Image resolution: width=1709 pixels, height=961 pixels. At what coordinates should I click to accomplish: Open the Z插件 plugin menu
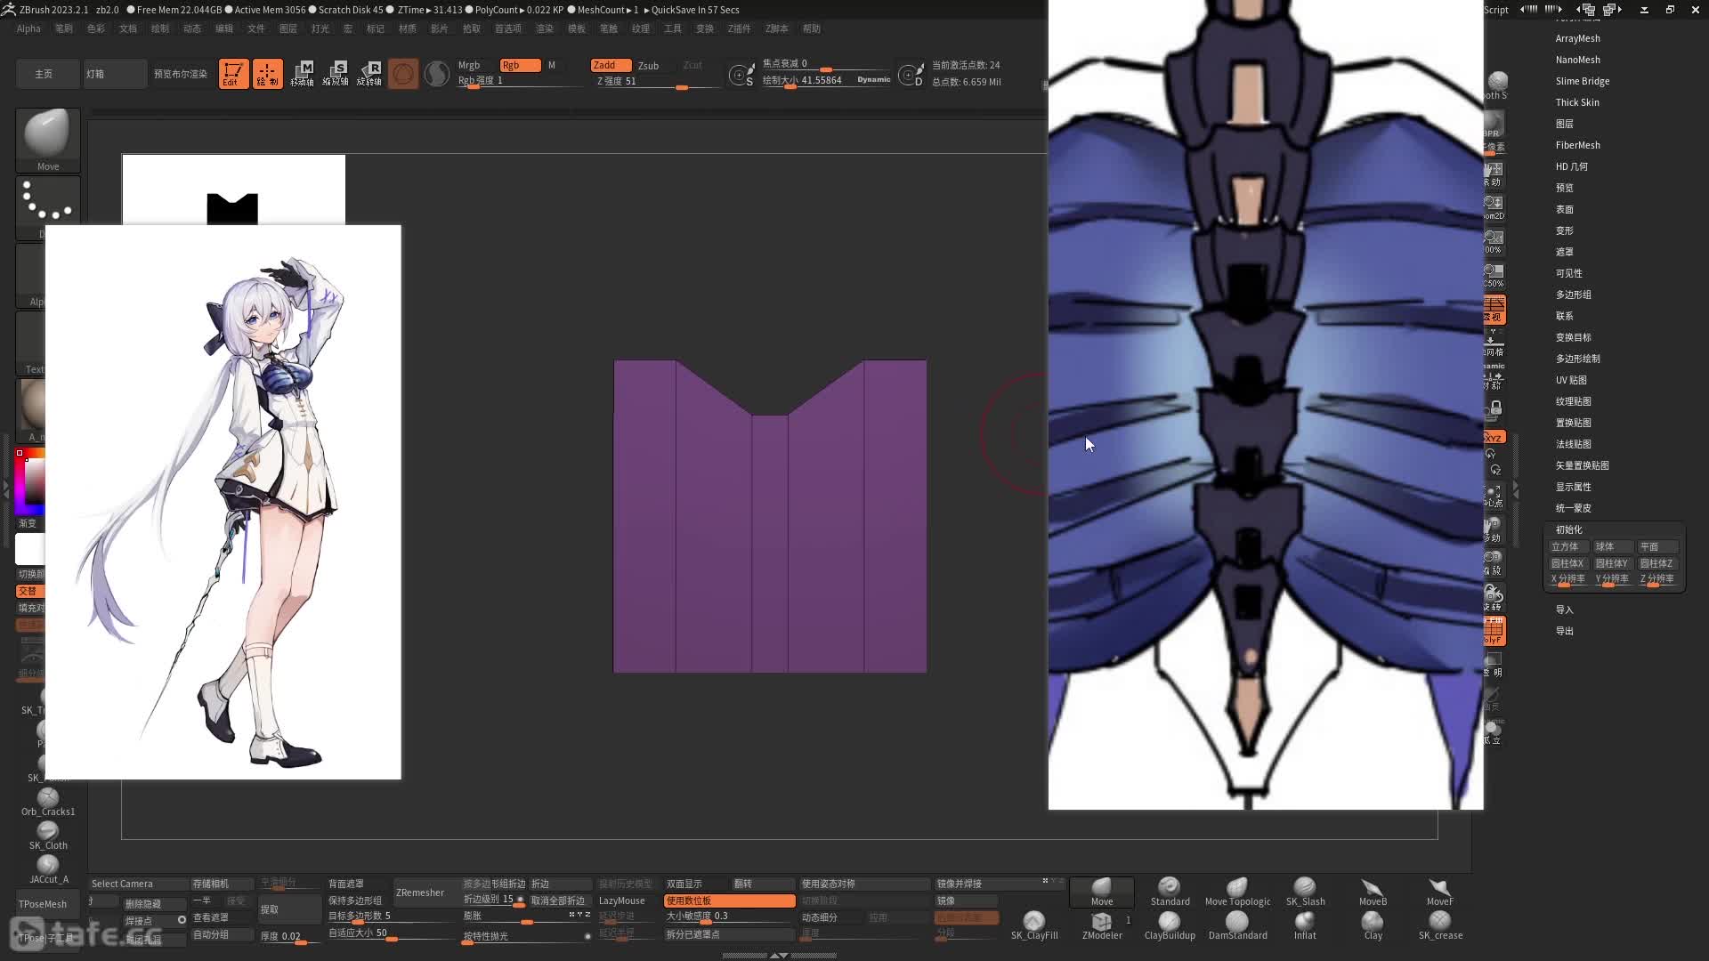(x=740, y=28)
